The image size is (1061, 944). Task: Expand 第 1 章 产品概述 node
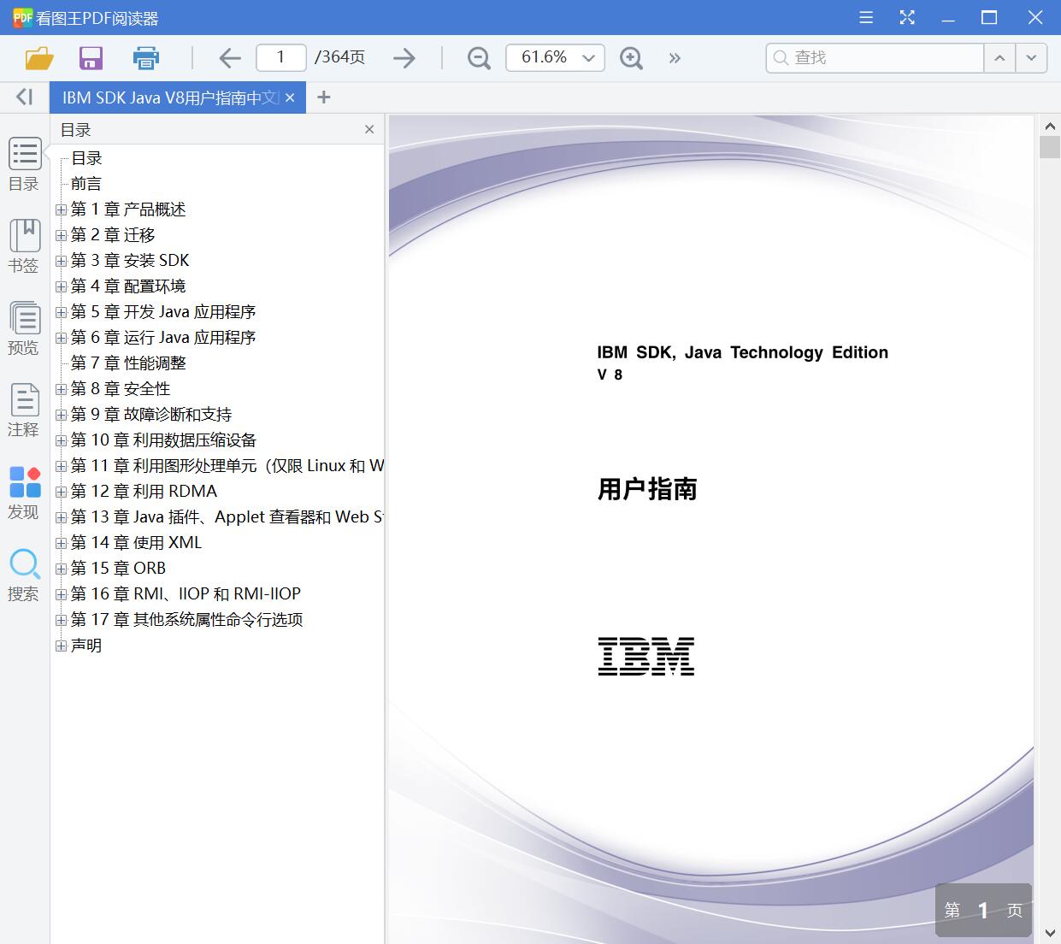[x=61, y=209]
